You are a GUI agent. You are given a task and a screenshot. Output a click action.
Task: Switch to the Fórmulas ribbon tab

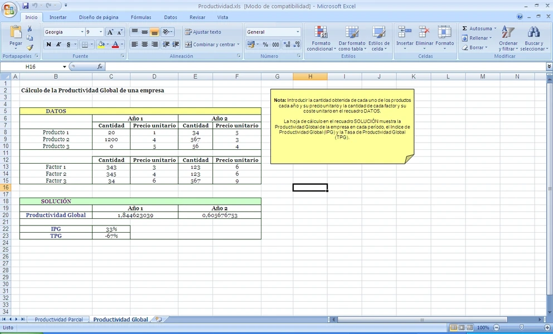(x=141, y=17)
